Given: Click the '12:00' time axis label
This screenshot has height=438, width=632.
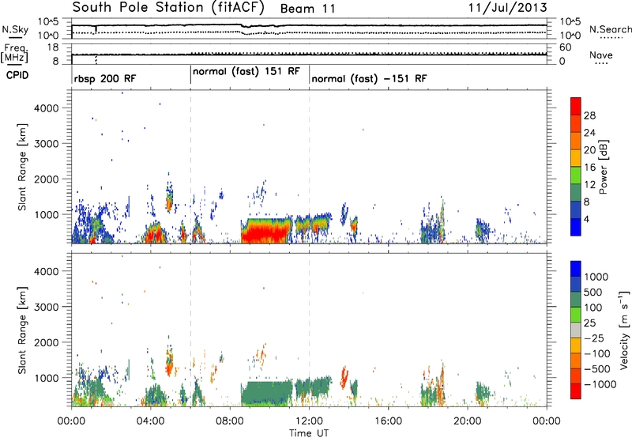Looking at the screenshot, I should (309, 421).
